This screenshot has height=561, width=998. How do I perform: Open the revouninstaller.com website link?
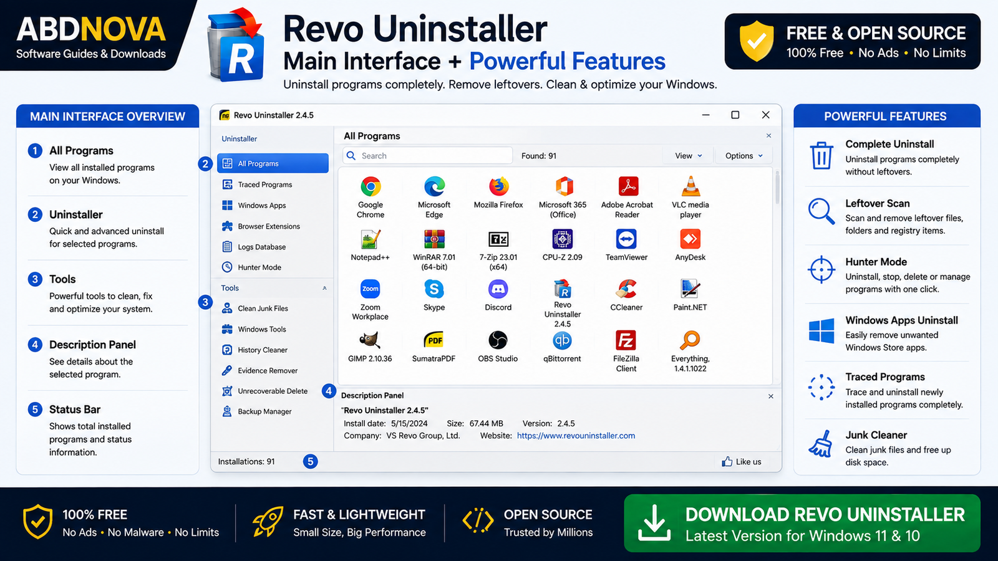pyautogui.click(x=576, y=436)
